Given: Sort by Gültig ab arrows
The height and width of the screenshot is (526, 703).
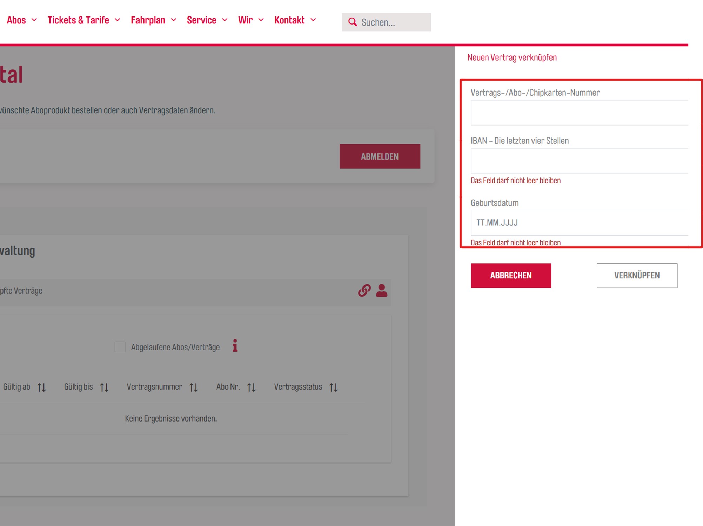Looking at the screenshot, I should (x=42, y=387).
